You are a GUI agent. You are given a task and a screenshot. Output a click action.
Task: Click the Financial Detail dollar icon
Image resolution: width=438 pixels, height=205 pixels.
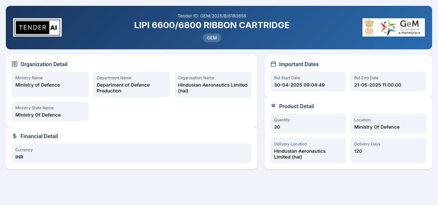point(15,136)
